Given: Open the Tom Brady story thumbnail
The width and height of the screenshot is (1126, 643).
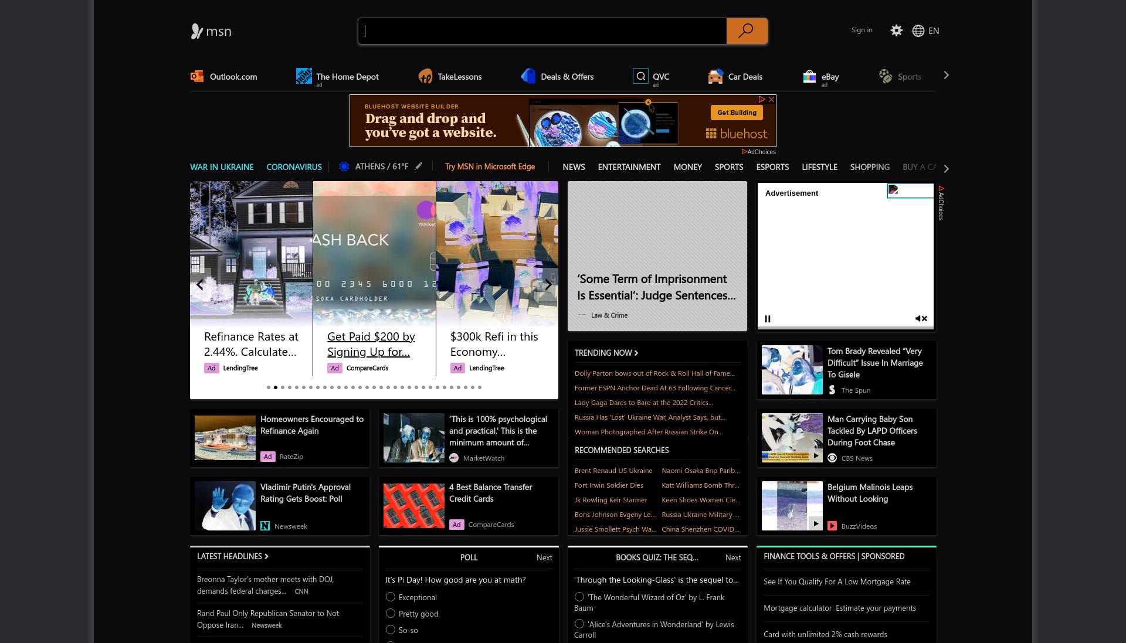Looking at the screenshot, I should coord(792,370).
